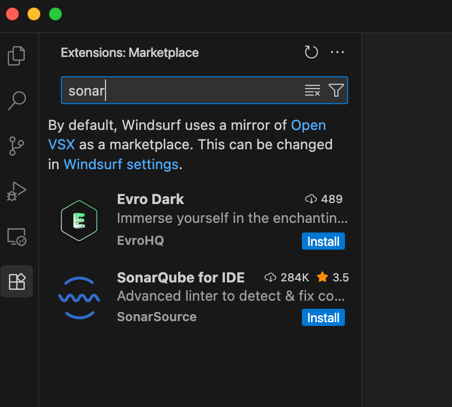The width and height of the screenshot is (452, 407).
Task: Install the Evro Dark extension
Action: tap(323, 241)
